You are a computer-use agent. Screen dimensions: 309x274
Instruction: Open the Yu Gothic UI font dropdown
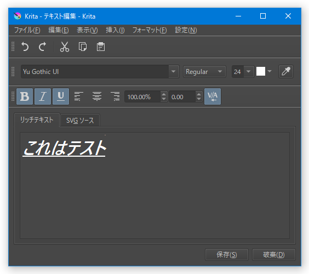[174, 72]
